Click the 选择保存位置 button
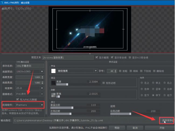The width and height of the screenshot is (175, 131). pyautogui.click(x=167, y=120)
